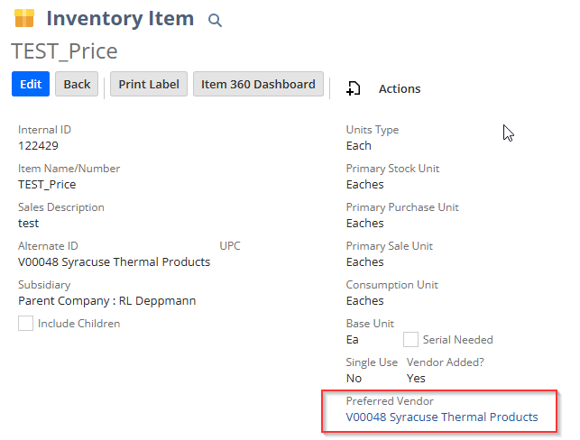Open the V00048 Syracuse Thermal Products vendor link

[x=442, y=417]
